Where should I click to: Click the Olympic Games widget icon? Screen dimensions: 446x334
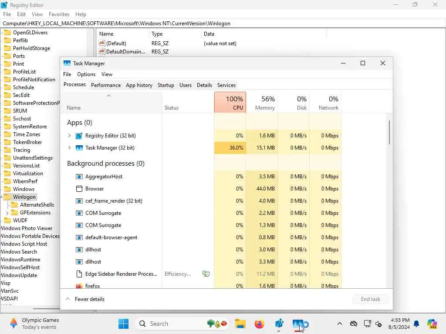14,323
